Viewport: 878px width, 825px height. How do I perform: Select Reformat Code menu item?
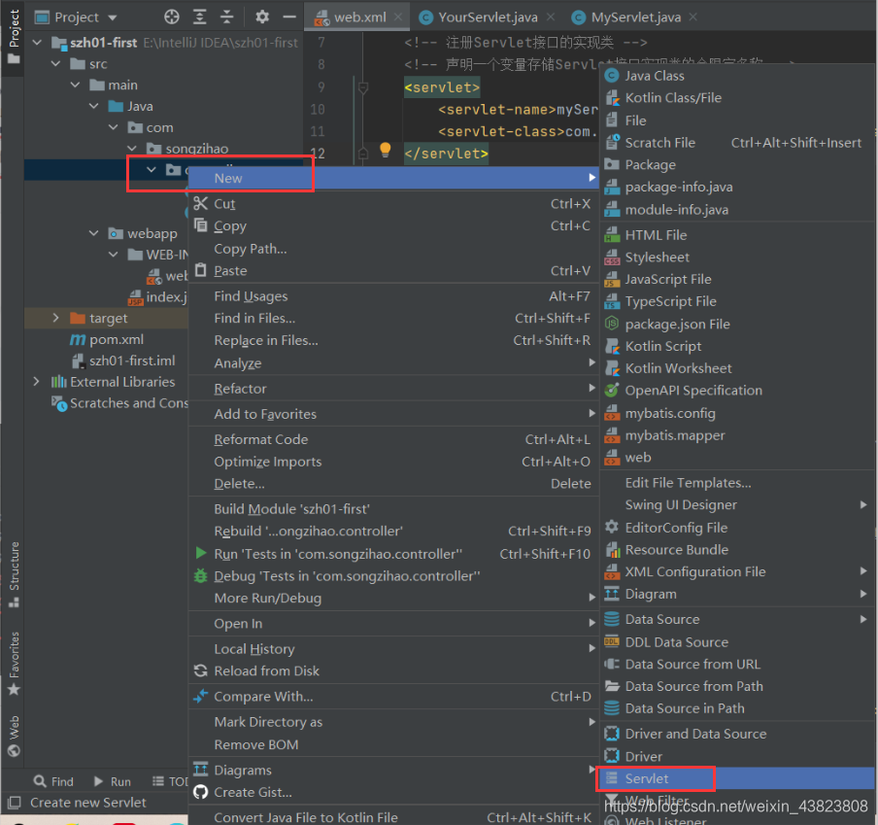tap(393, 439)
